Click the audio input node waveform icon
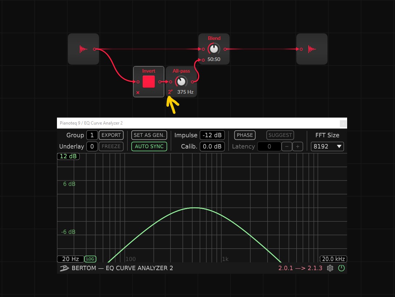Viewport: 395px width, 297px height. click(83, 49)
